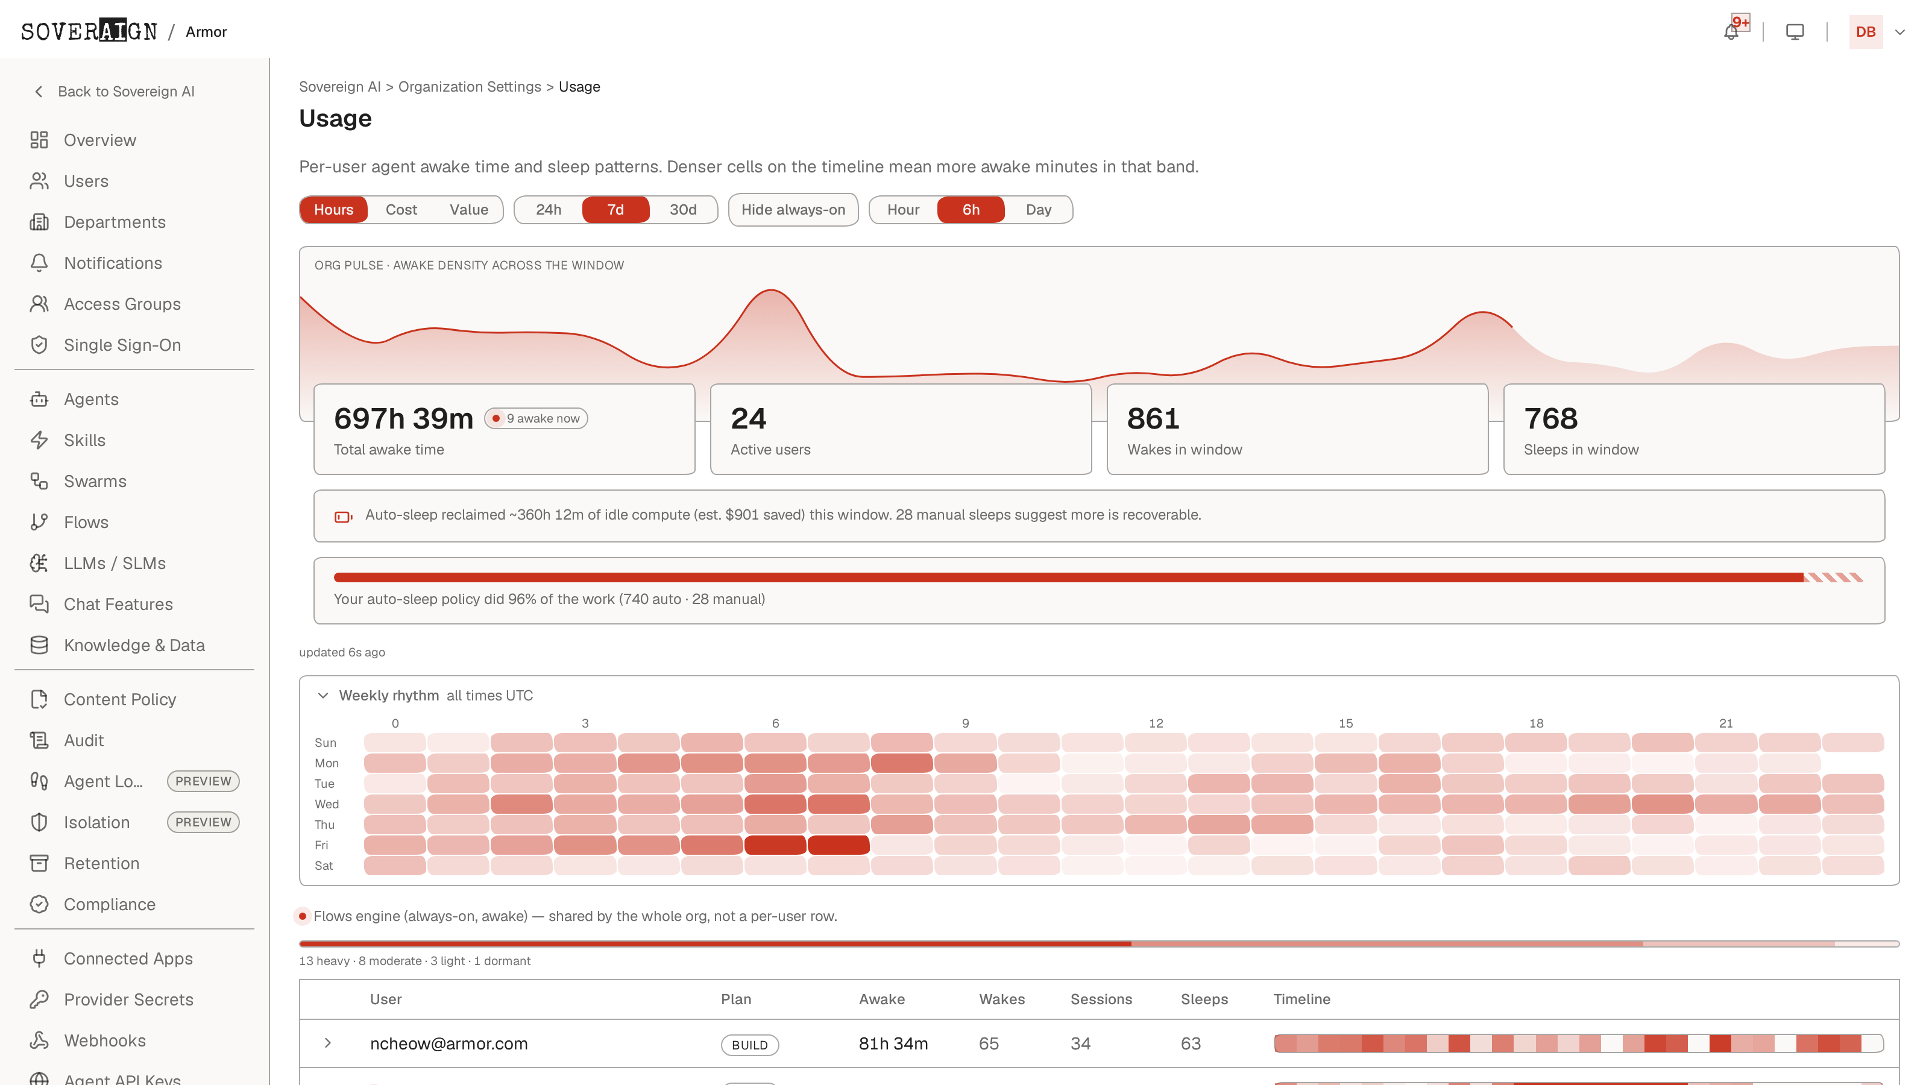1929x1085 pixels.
Task: Open Sovereign AI breadcrumb link
Action: click(340, 87)
